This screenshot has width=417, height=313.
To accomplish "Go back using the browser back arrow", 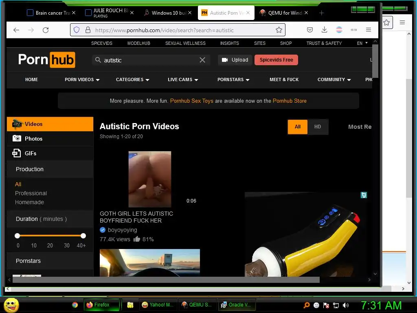I will click(x=16, y=30).
